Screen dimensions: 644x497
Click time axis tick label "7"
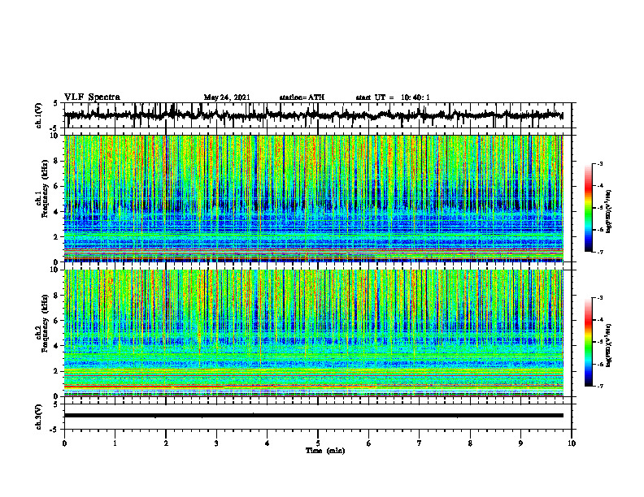click(420, 443)
